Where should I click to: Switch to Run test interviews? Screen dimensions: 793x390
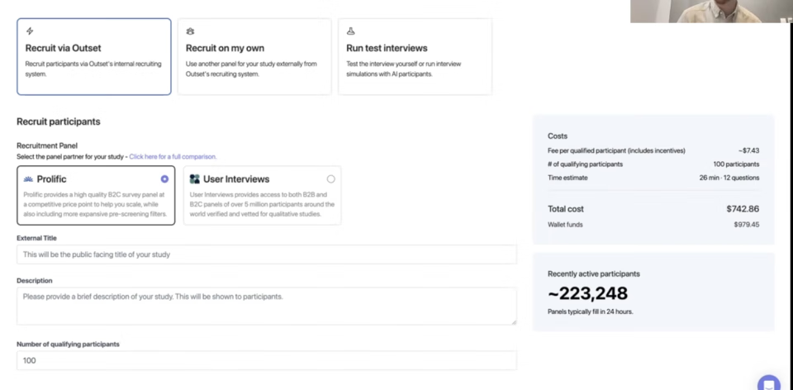pos(415,57)
